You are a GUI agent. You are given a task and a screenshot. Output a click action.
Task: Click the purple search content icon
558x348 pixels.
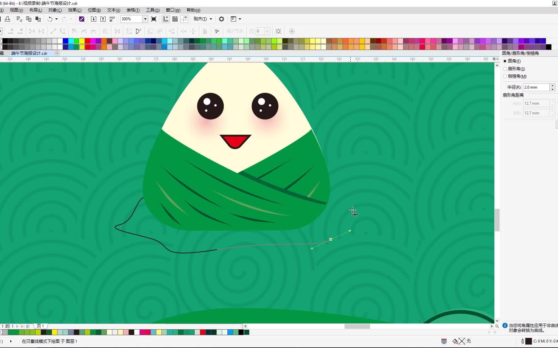click(82, 19)
